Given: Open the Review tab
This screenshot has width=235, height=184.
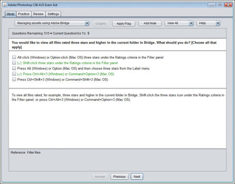Looking at the screenshot, I should (x=38, y=14).
